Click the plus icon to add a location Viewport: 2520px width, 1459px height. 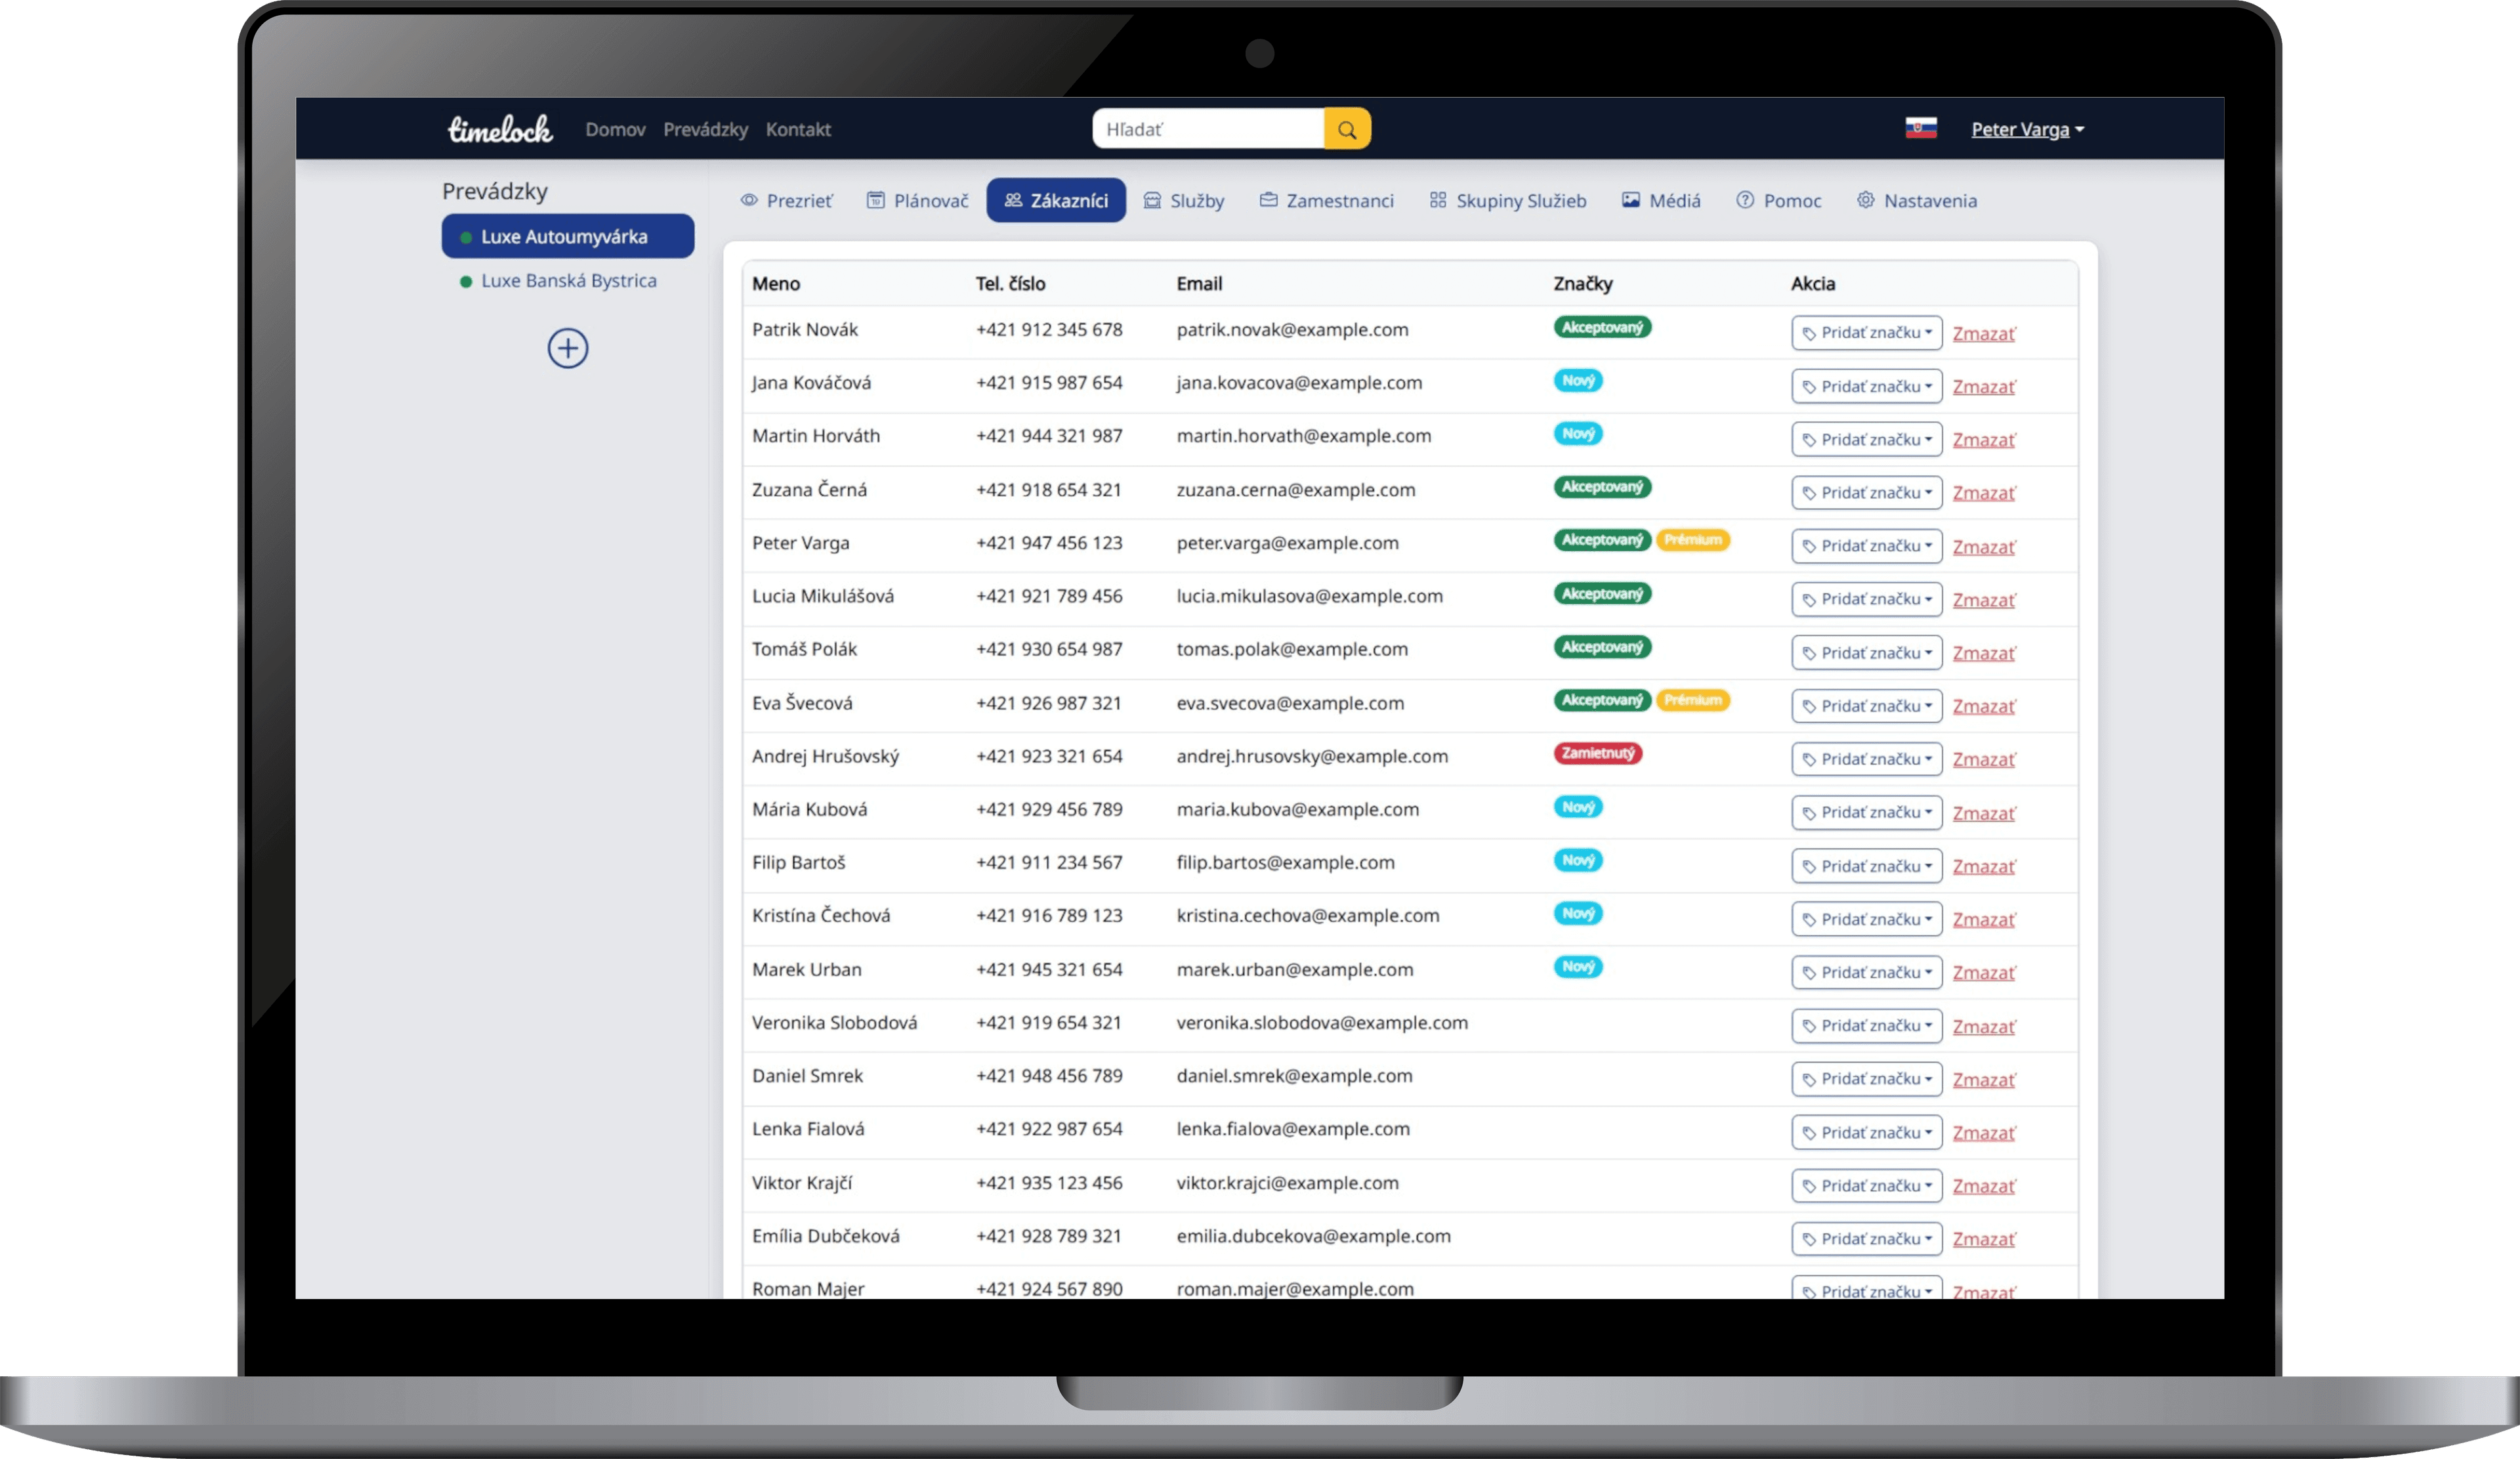[x=567, y=348]
